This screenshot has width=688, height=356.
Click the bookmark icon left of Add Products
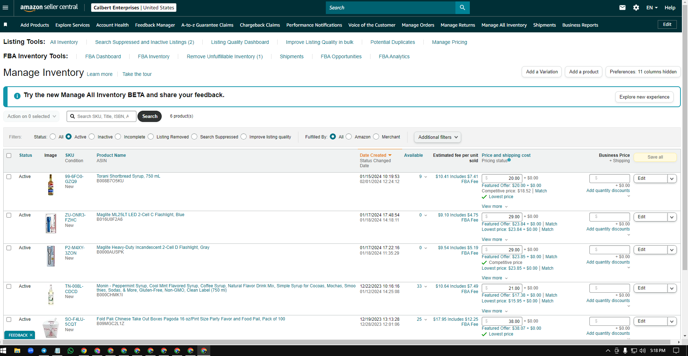pos(5,24)
